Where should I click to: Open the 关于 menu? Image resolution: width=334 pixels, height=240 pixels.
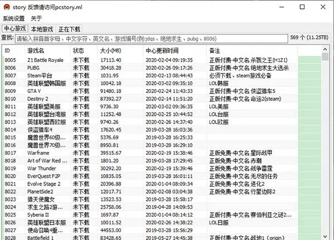click(x=36, y=18)
